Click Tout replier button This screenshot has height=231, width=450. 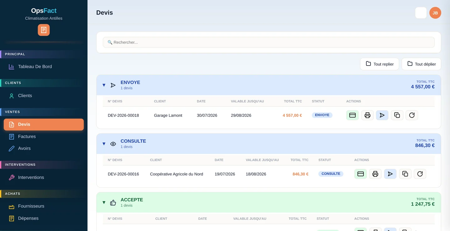coord(379,64)
